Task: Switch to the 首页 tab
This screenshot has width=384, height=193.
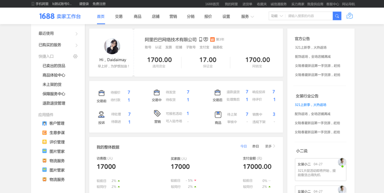Action: coord(101,17)
